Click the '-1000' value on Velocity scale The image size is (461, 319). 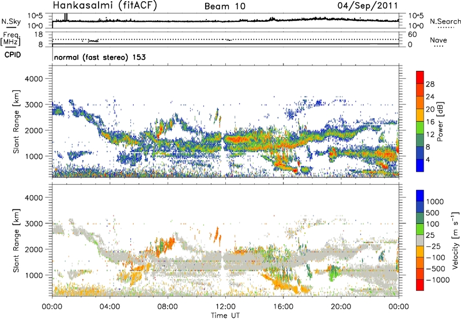point(438,280)
